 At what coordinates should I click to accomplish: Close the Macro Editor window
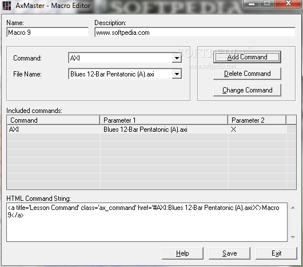288,3
